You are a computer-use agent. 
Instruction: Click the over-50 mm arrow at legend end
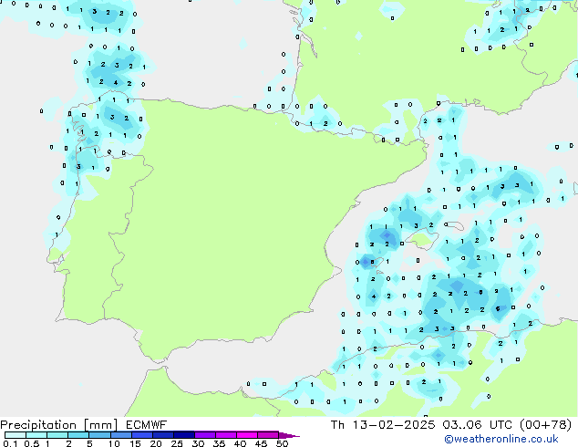click(289, 435)
